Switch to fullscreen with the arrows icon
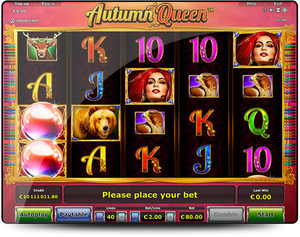 285,10
